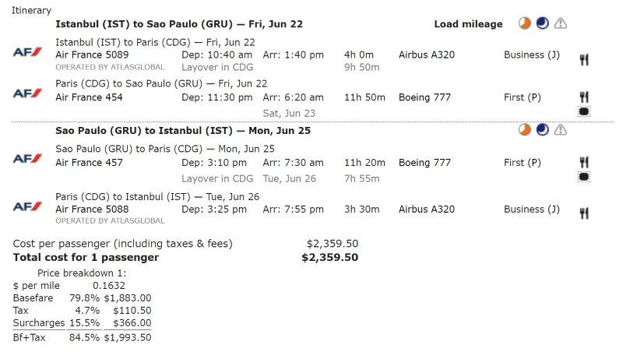Viewport: 623px width, 352px height.
Task: Click the warning triangle icon for return trip
Action: [x=560, y=130]
